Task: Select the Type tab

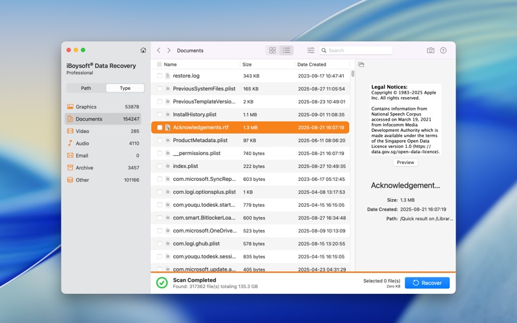Action: (x=125, y=89)
